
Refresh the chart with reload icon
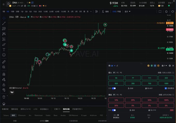173,11
